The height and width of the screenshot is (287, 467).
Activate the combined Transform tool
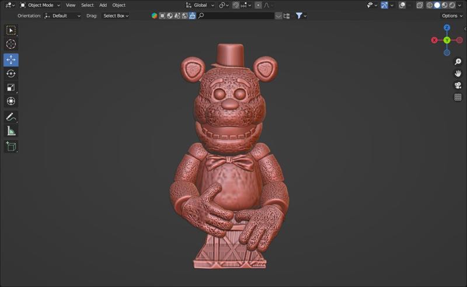[x=11, y=101]
